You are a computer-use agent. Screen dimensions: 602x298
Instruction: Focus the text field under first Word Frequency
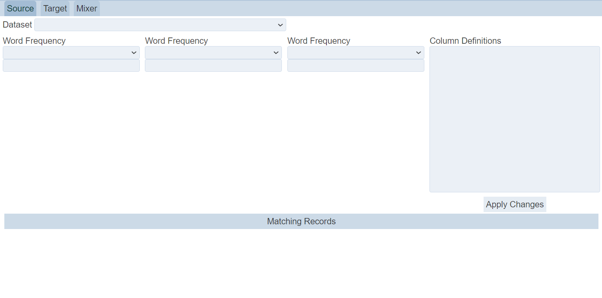point(71,65)
